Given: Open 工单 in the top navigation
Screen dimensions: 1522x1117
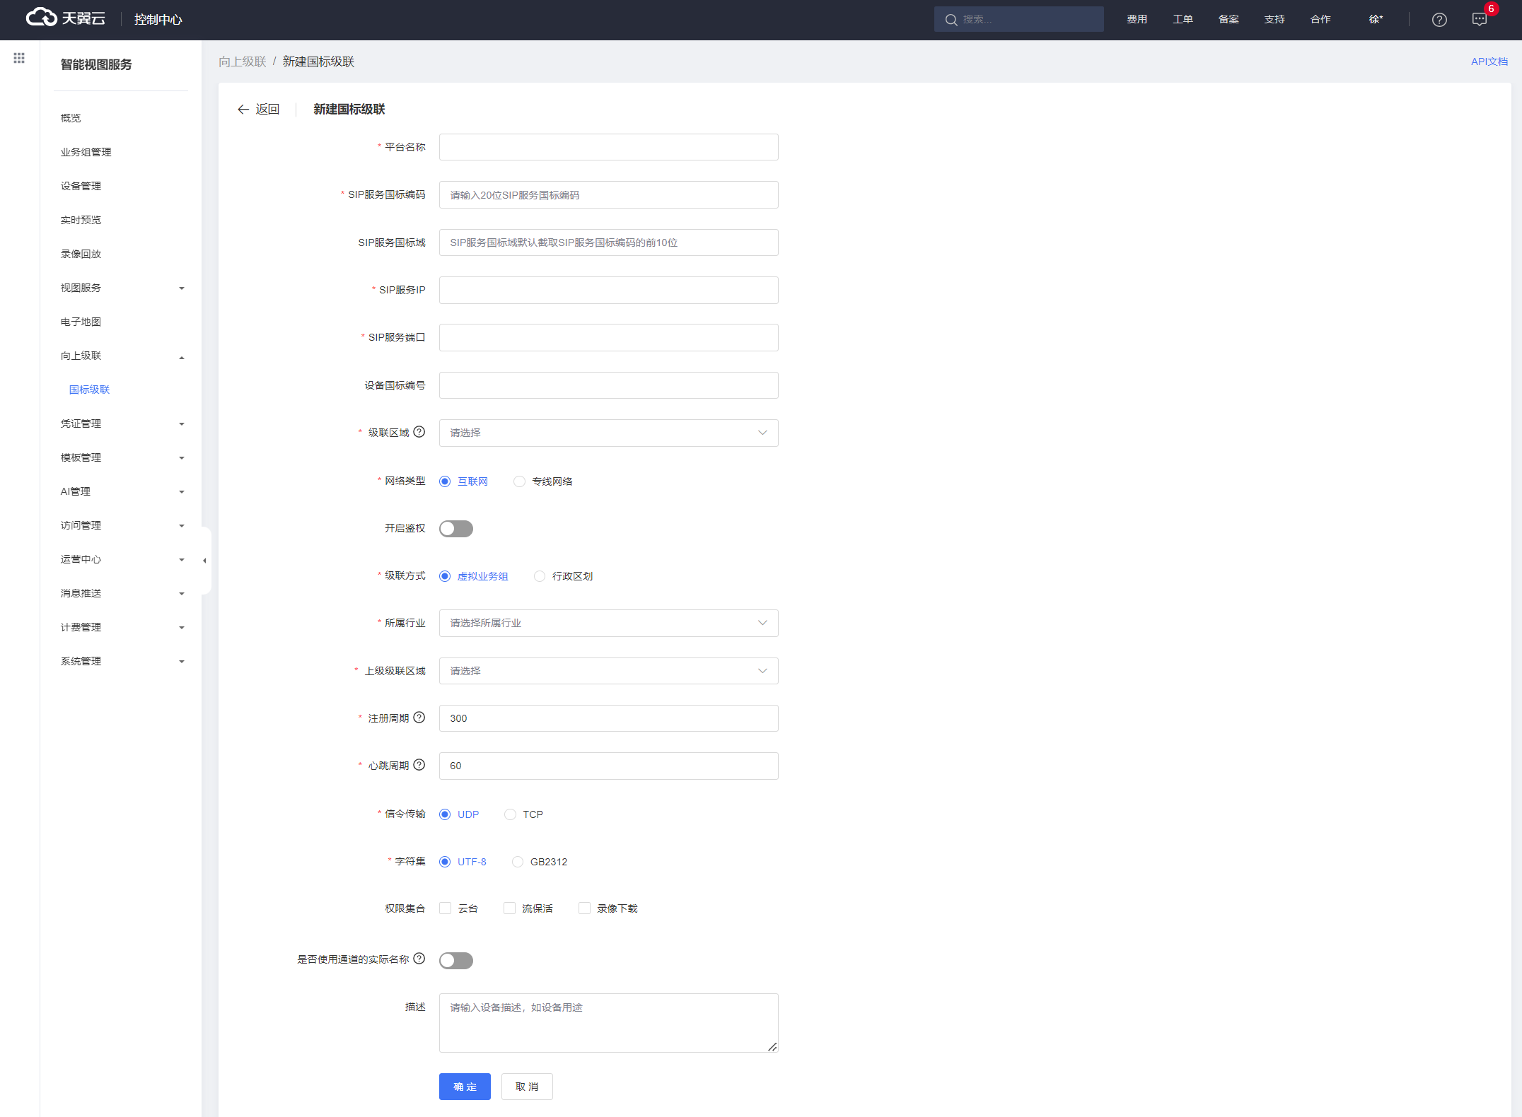Looking at the screenshot, I should [1183, 20].
